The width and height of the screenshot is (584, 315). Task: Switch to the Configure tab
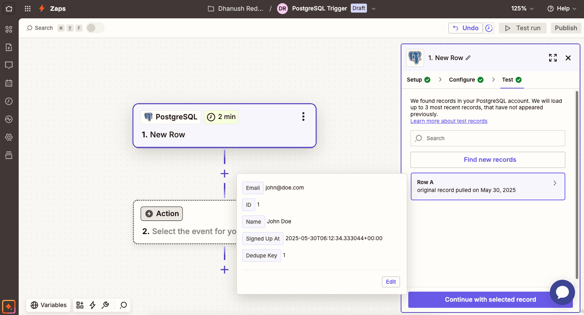coord(466,80)
